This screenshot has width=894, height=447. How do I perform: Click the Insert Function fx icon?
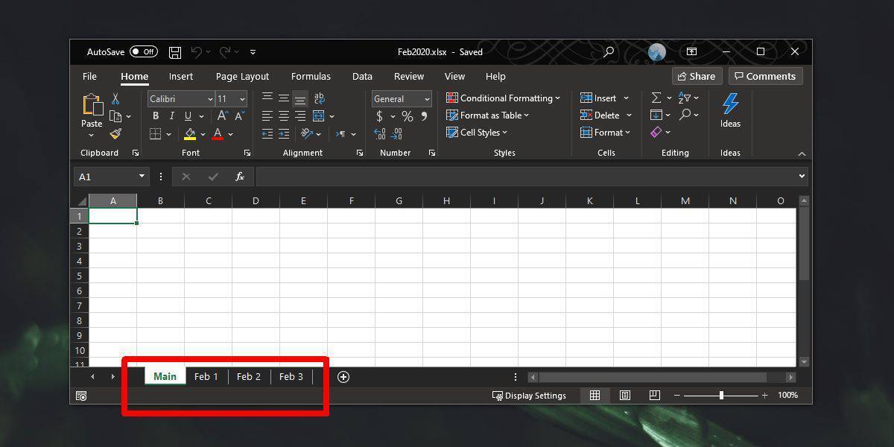[x=240, y=177]
